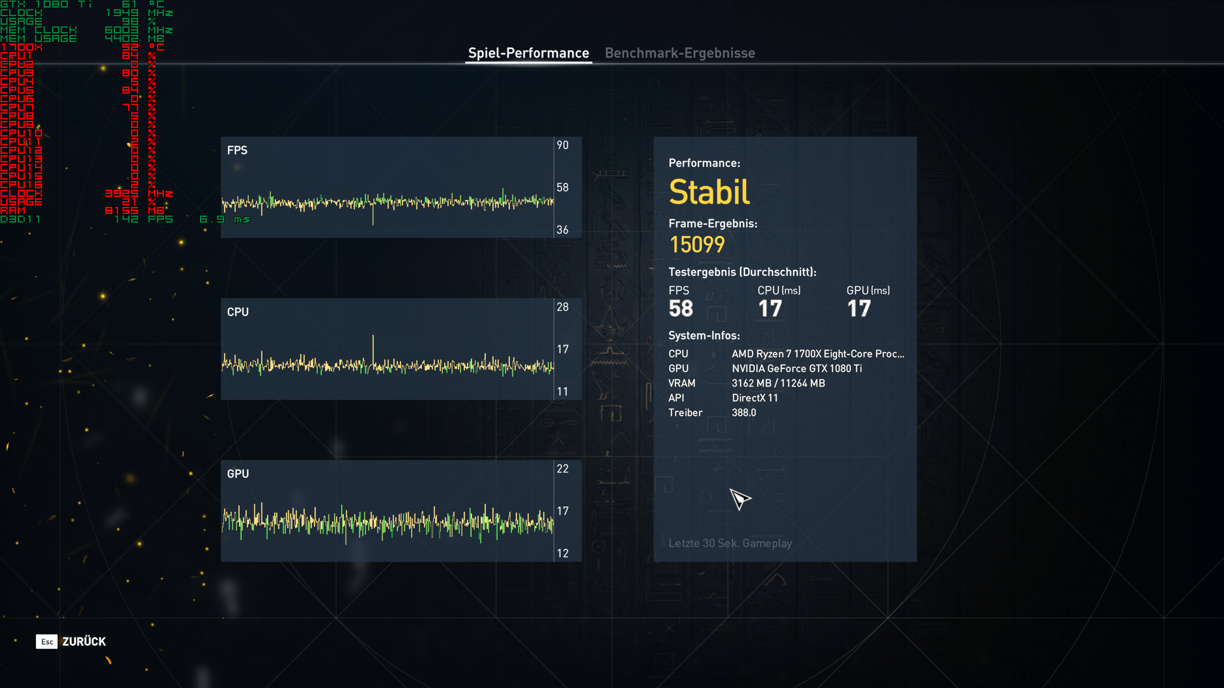Viewport: 1224px width, 688px height.
Task: Click the Treiber version 388.0
Action: pos(743,413)
